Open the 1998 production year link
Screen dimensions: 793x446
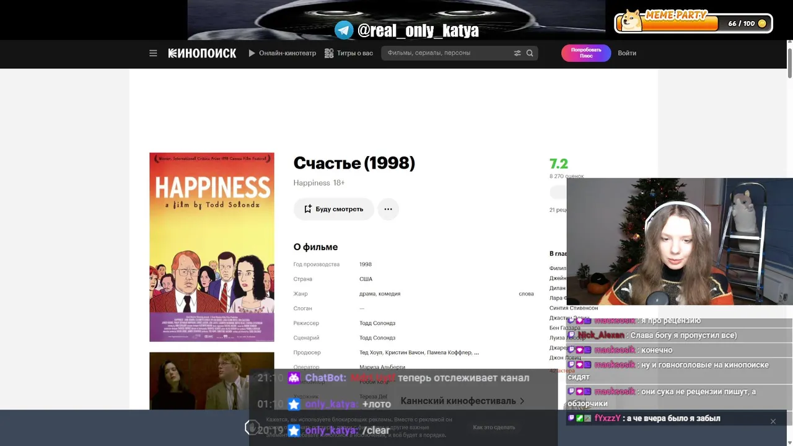coord(366,265)
